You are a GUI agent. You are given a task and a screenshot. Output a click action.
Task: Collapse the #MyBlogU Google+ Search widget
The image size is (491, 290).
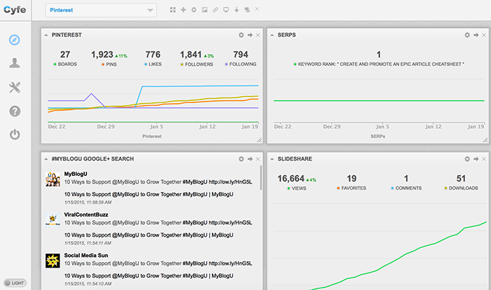point(46,160)
